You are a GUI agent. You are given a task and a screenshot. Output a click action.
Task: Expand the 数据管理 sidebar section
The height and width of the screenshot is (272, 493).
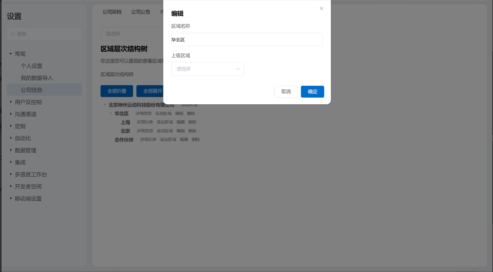click(x=11, y=150)
